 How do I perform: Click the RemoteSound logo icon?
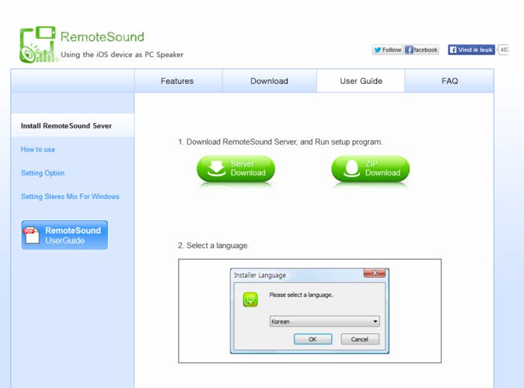coord(38,44)
